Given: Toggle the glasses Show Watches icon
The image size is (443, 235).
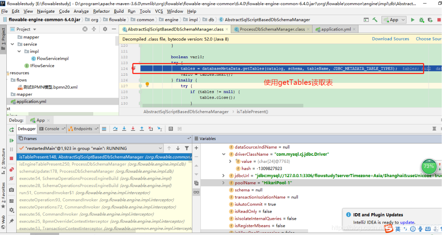Looking at the screenshot, I should tap(196, 192).
